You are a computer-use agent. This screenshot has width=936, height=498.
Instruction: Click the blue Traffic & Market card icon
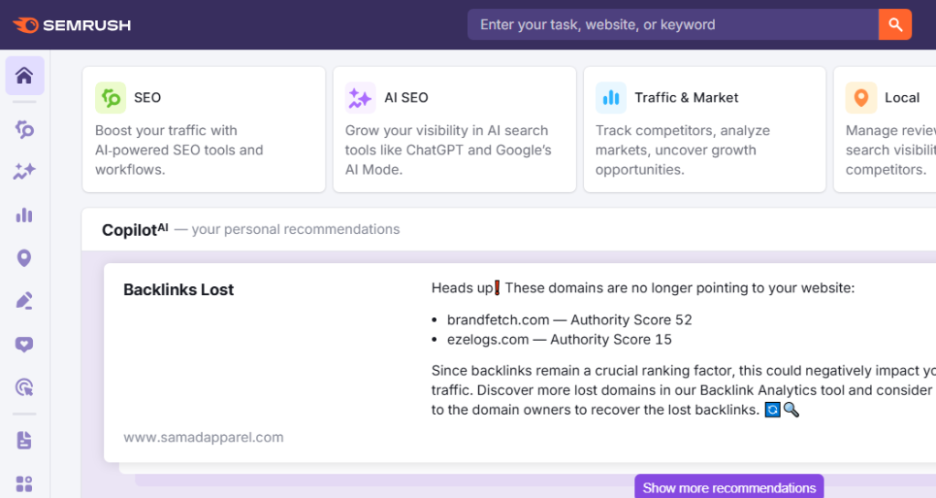coord(611,98)
